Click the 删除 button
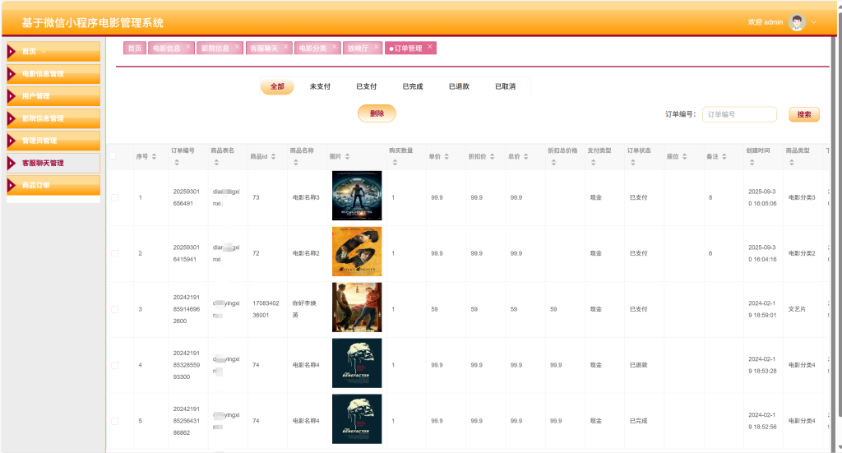 pos(377,113)
